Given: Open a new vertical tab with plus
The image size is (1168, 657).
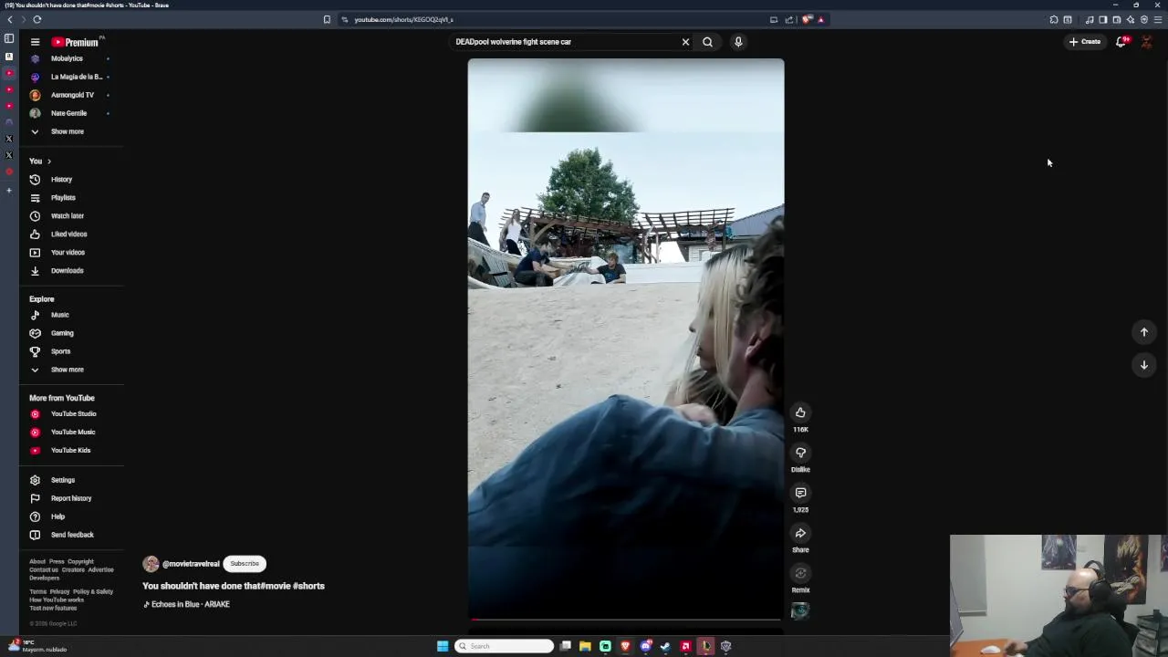Looking at the screenshot, I should [9, 190].
